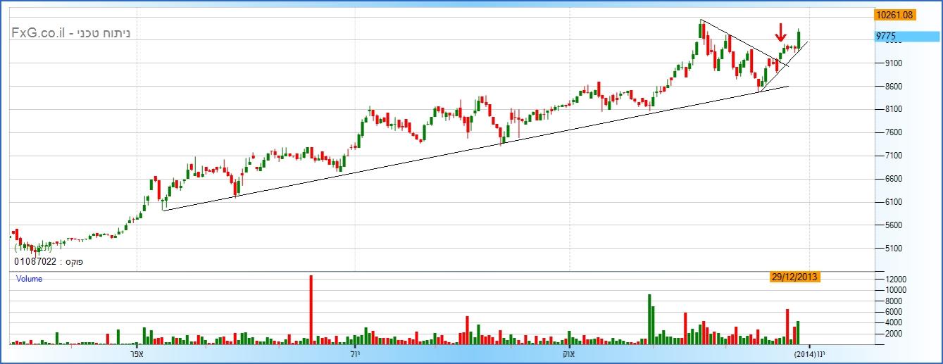Select the 29/12/2013 date label

tap(795, 277)
